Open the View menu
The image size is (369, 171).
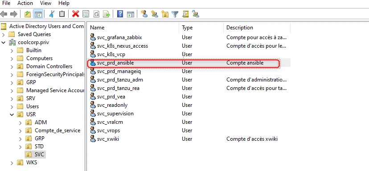coord(45,3)
